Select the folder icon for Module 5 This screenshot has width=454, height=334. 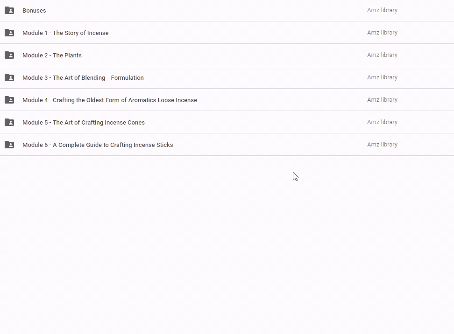coord(9,122)
